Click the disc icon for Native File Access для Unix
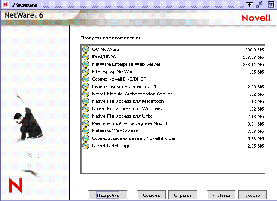Image resolution: width=277 pixels, height=201 pixels. point(86,116)
